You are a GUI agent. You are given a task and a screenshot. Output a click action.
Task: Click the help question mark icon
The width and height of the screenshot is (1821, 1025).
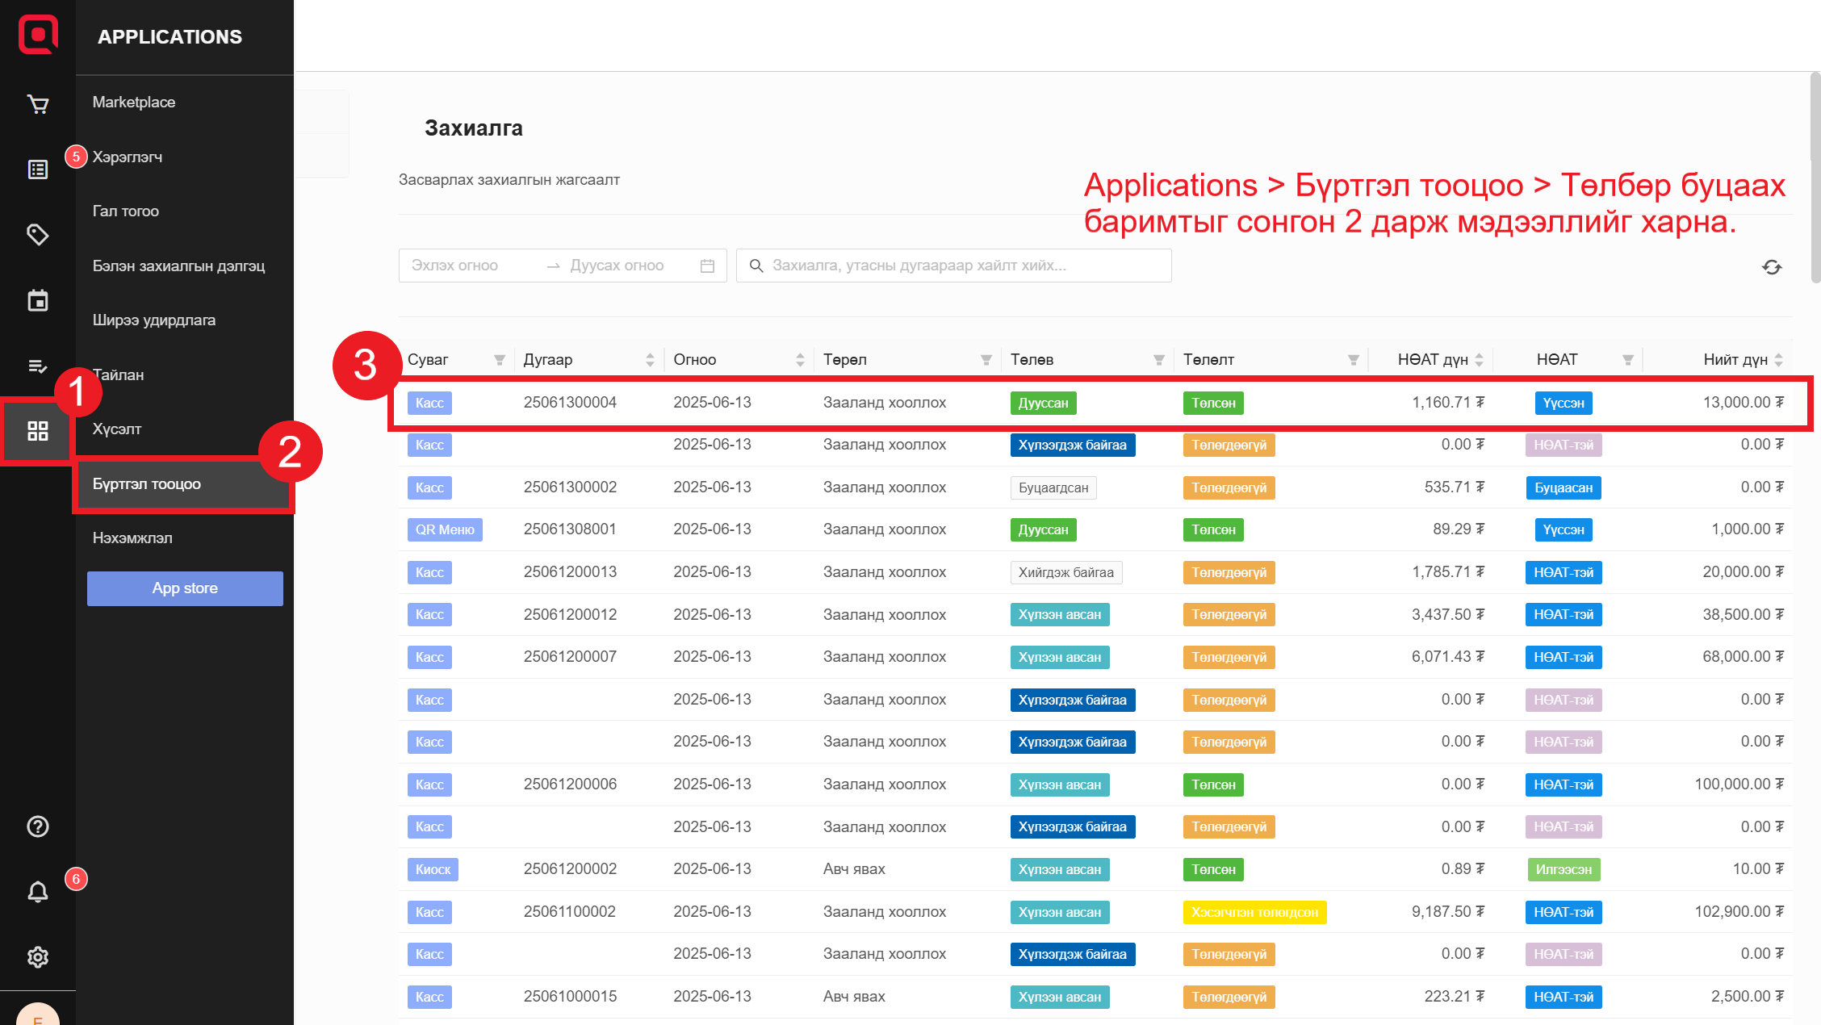tap(37, 826)
